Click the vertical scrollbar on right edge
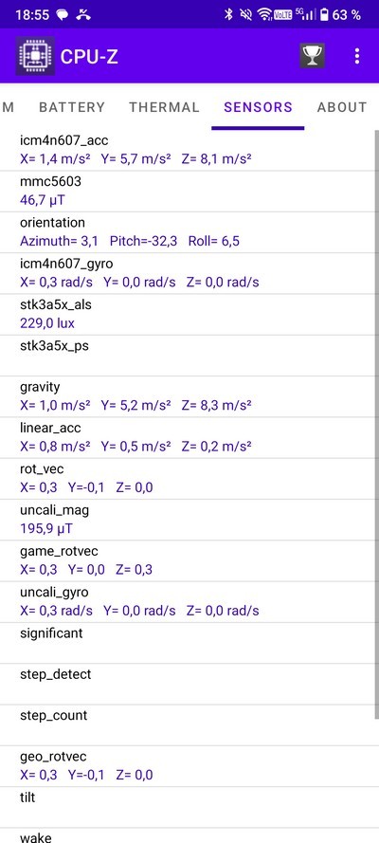The width and height of the screenshot is (379, 843). point(376,424)
